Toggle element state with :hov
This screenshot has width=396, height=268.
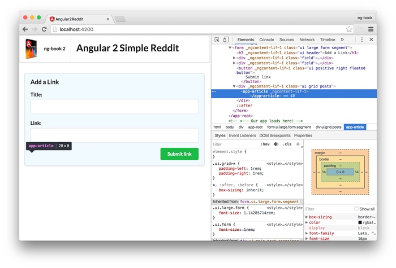coord(264,144)
